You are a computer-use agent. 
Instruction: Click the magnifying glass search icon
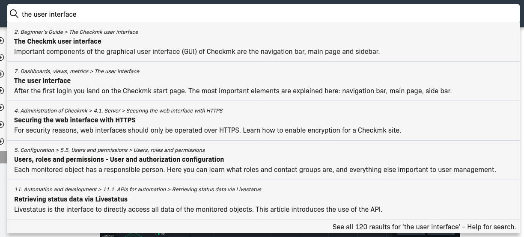click(x=14, y=14)
